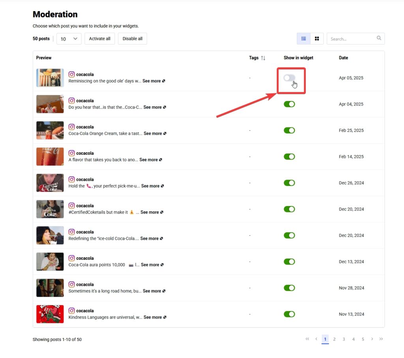Open See more on Reminiscing post
This screenshot has width=404, height=358.
click(x=153, y=81)
